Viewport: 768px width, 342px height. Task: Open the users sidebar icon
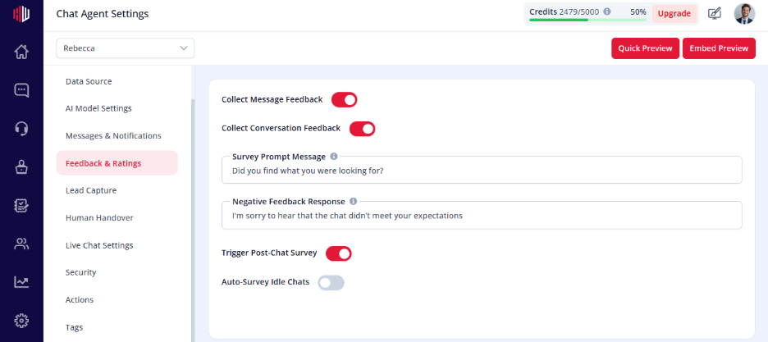[x=21, y=244]
